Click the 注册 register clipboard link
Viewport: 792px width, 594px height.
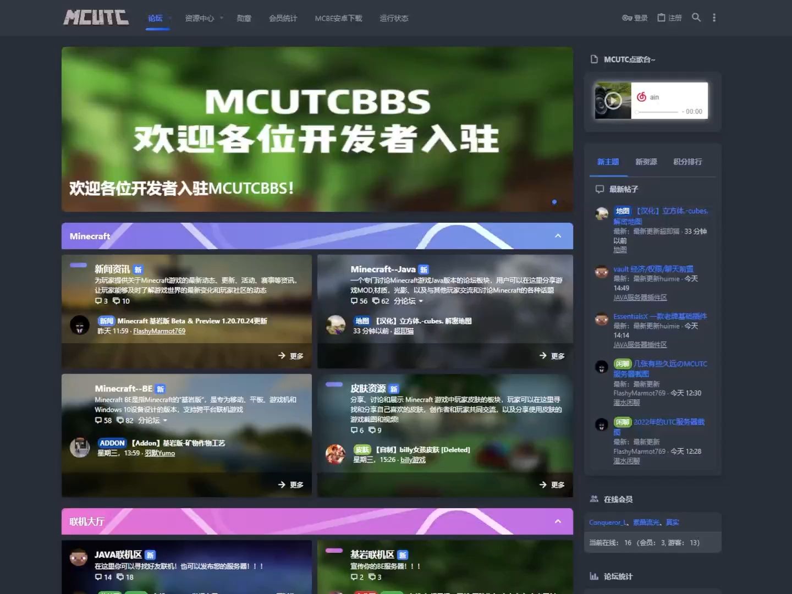click(x=669, y=18)
